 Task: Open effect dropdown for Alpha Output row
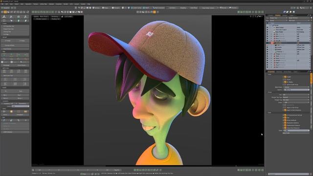point(310,27)
